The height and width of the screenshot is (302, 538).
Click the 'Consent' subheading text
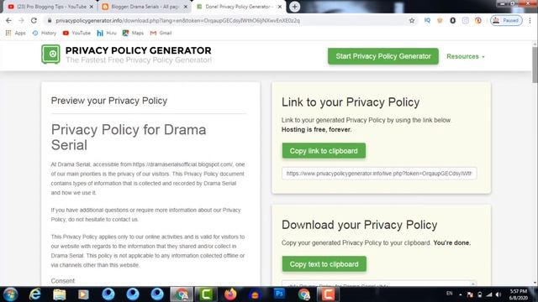coord(63,281)
